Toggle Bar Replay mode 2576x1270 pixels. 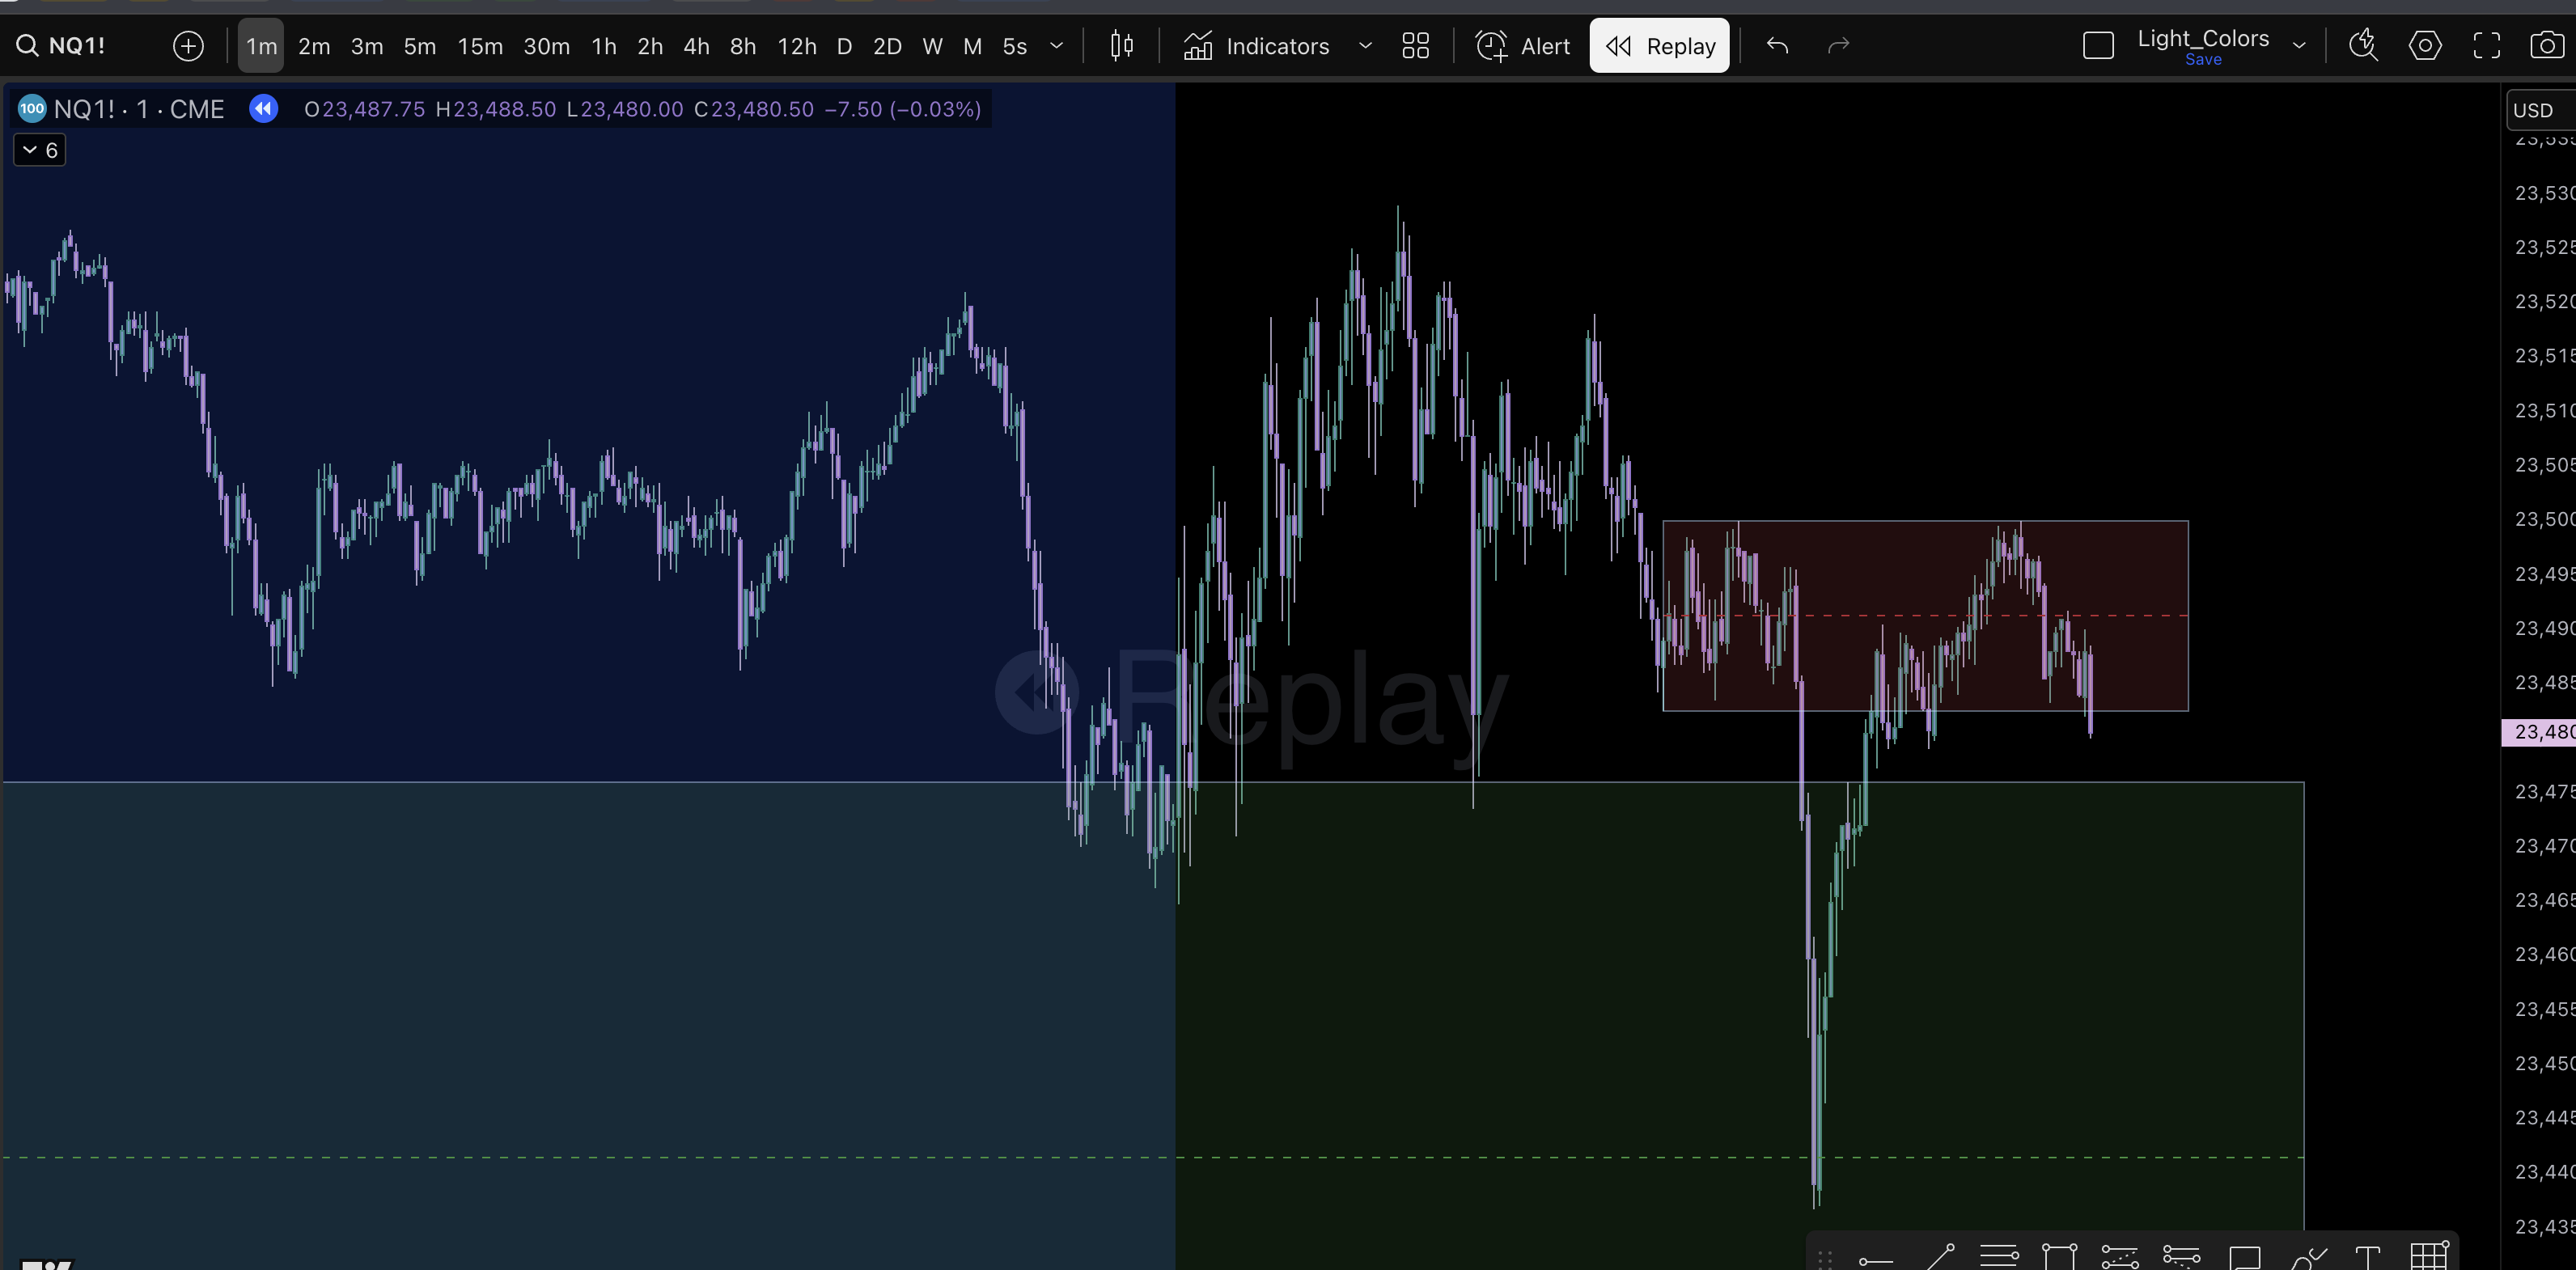click(x=1660, y=46)
